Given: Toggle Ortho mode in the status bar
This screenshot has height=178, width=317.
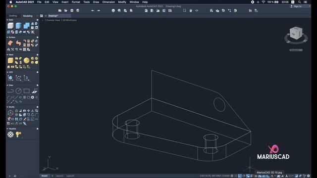Looking at the screenshot, I should coord(240,176).
